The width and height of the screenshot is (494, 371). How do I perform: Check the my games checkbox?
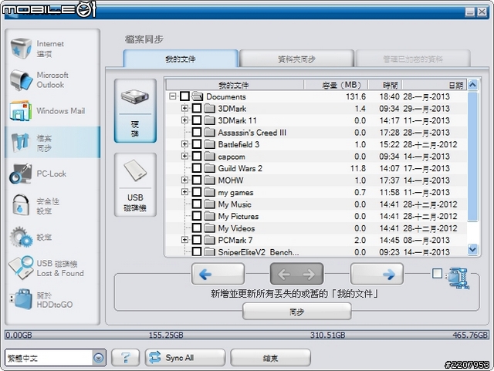click(197, 192)
